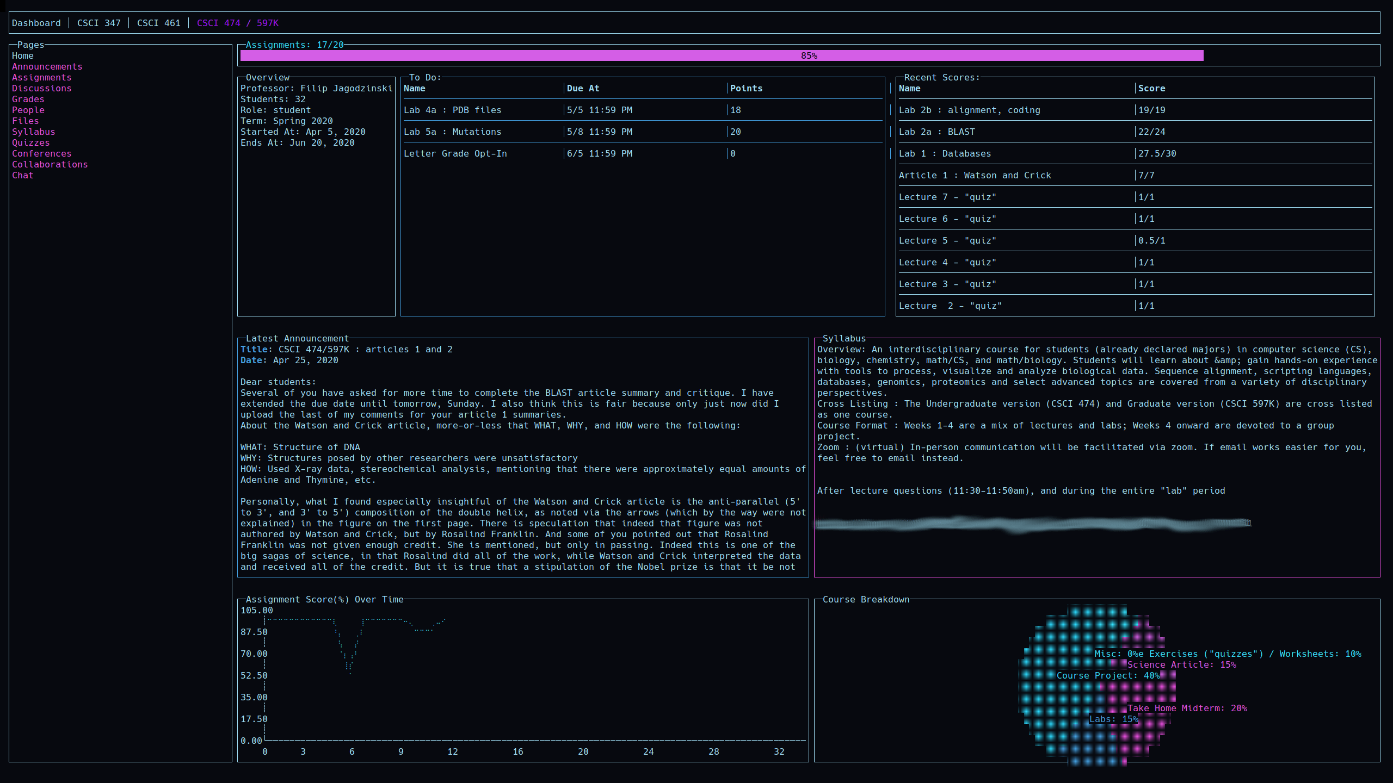The height and width of the screenshot is (783, 1393).
Task: Open the Conferences page
Action: [x=41, y=153]
